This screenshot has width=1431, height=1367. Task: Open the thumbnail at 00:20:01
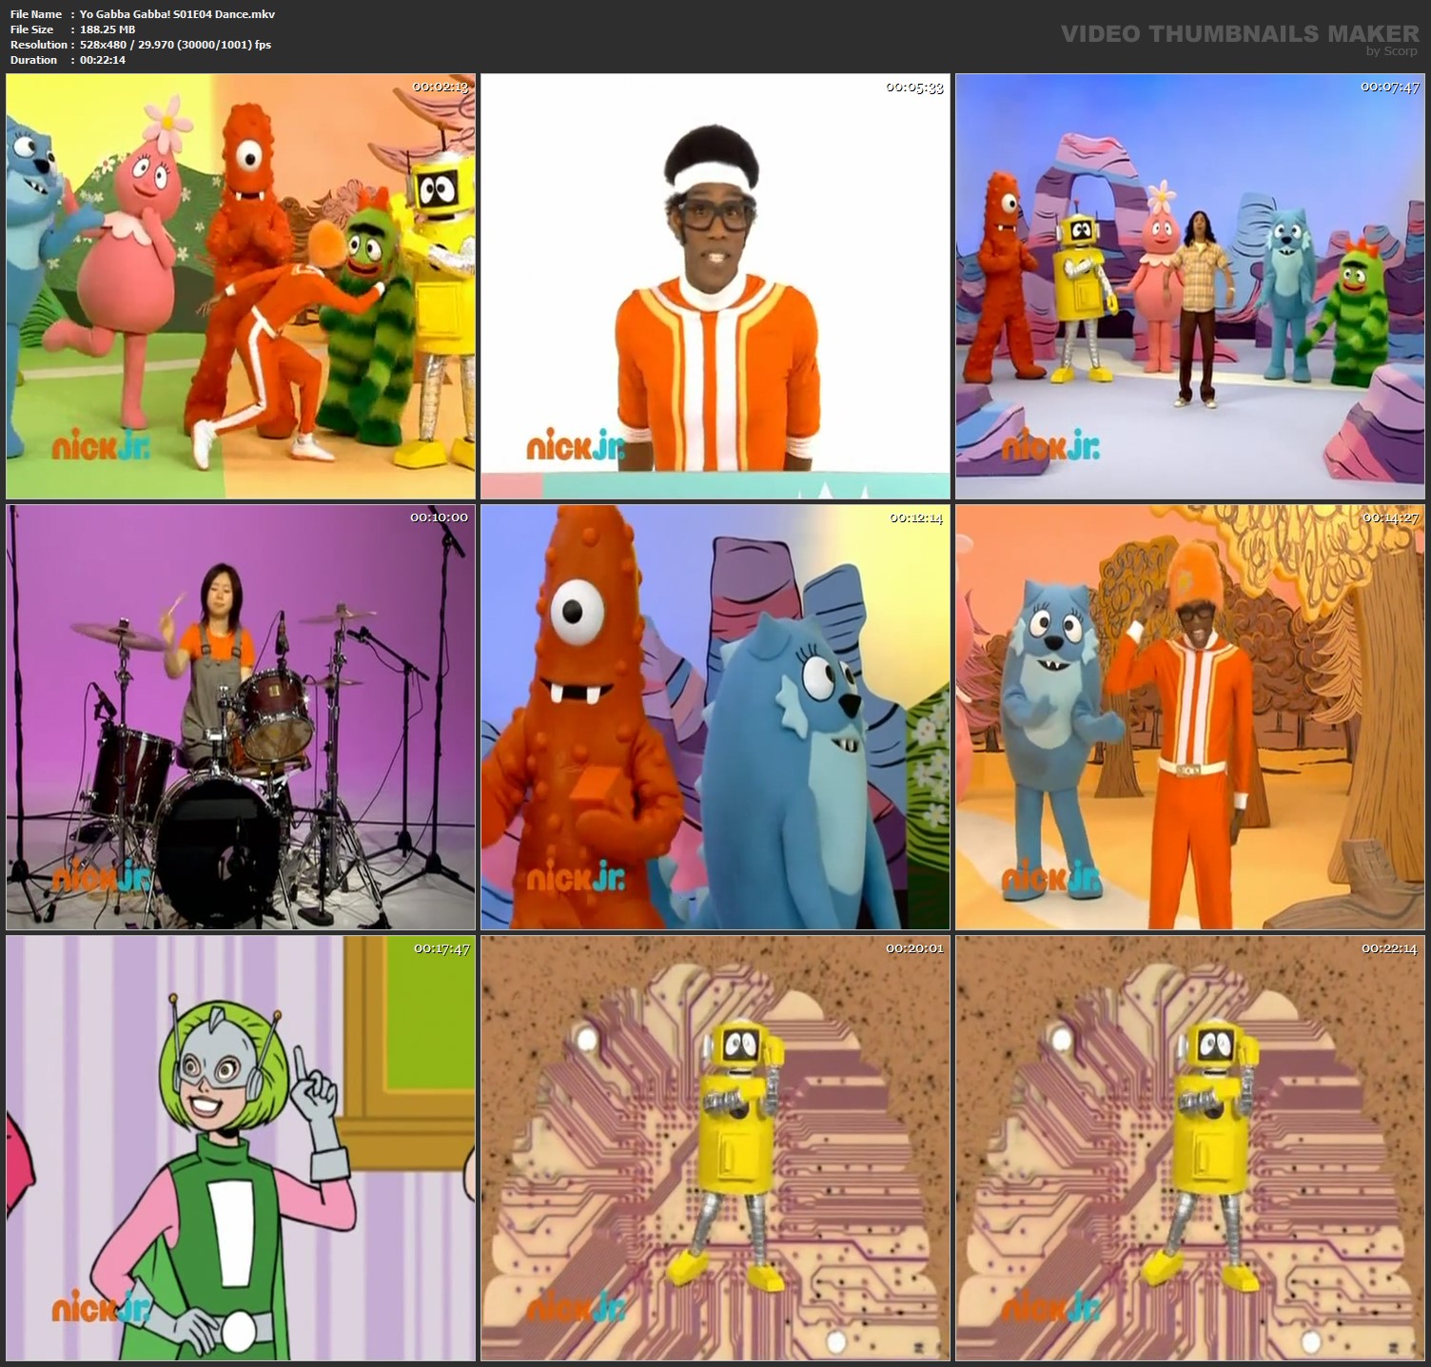click(x=715, y=1148)
